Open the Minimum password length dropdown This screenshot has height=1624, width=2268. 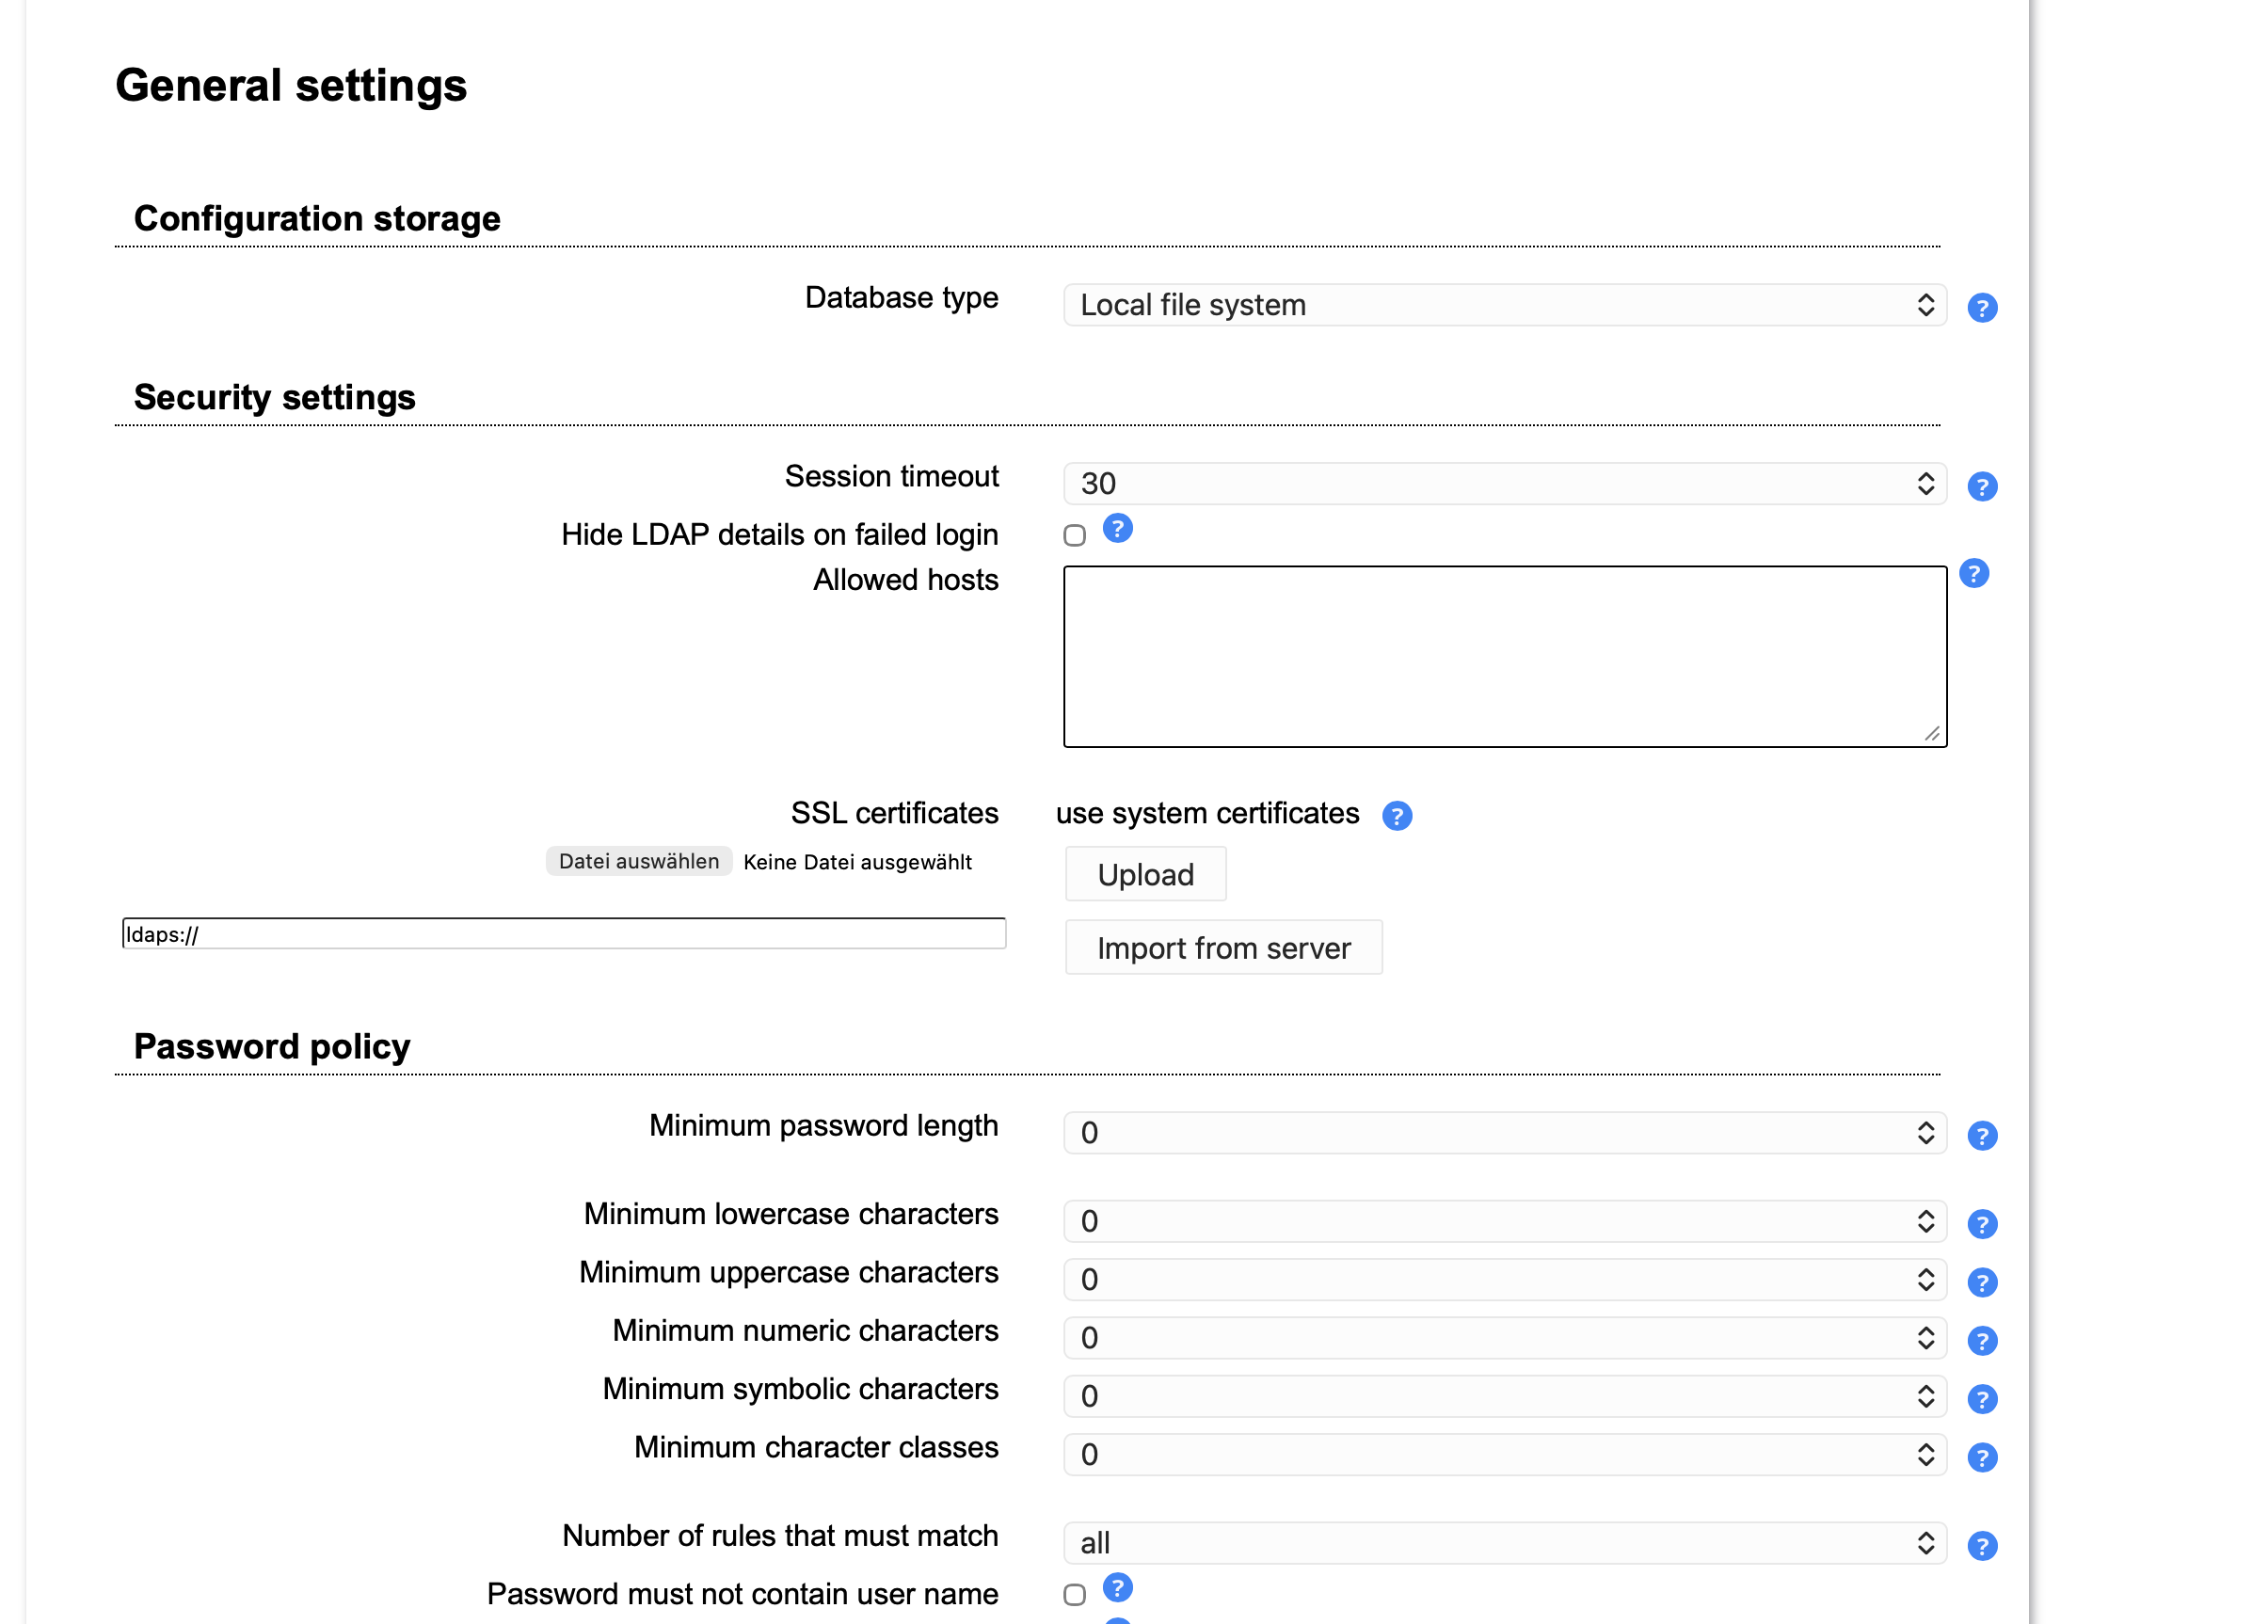pyautogui.click(x=1504, y=1133)
